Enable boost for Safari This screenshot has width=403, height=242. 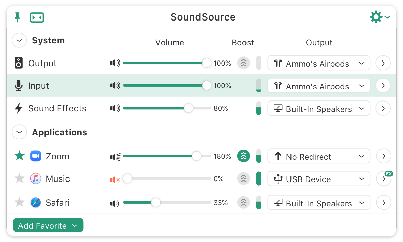point(243,203)
